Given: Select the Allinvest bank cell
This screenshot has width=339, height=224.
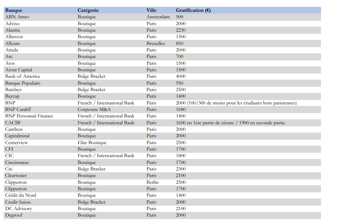Looking at the screenshot, I should (14, 37).
